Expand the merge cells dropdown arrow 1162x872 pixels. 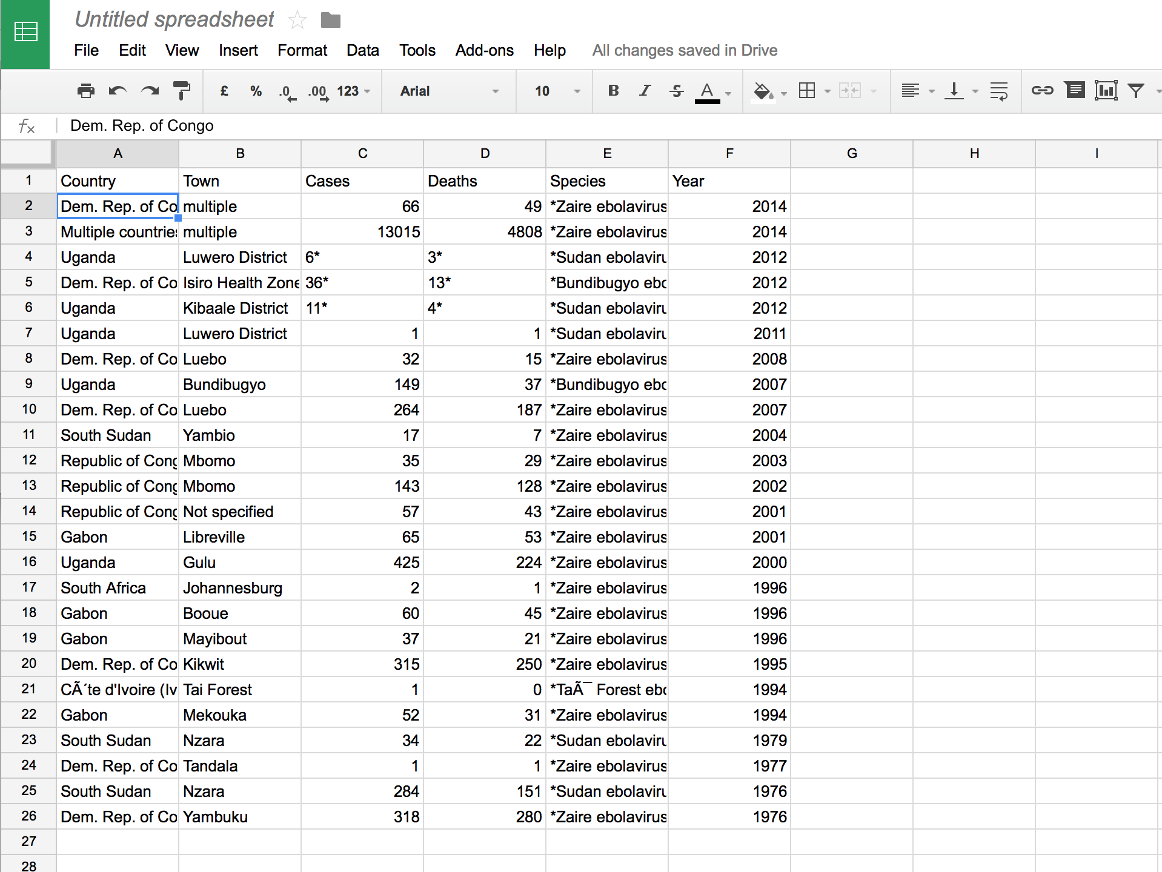[x=874, y=91]
